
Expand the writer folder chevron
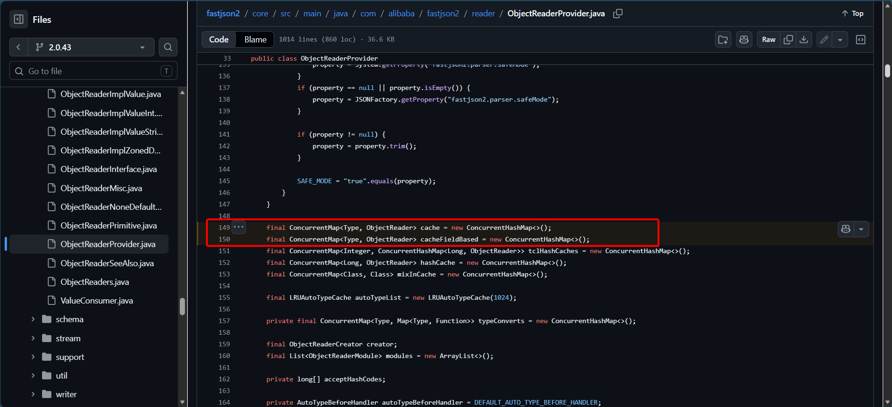33,394
